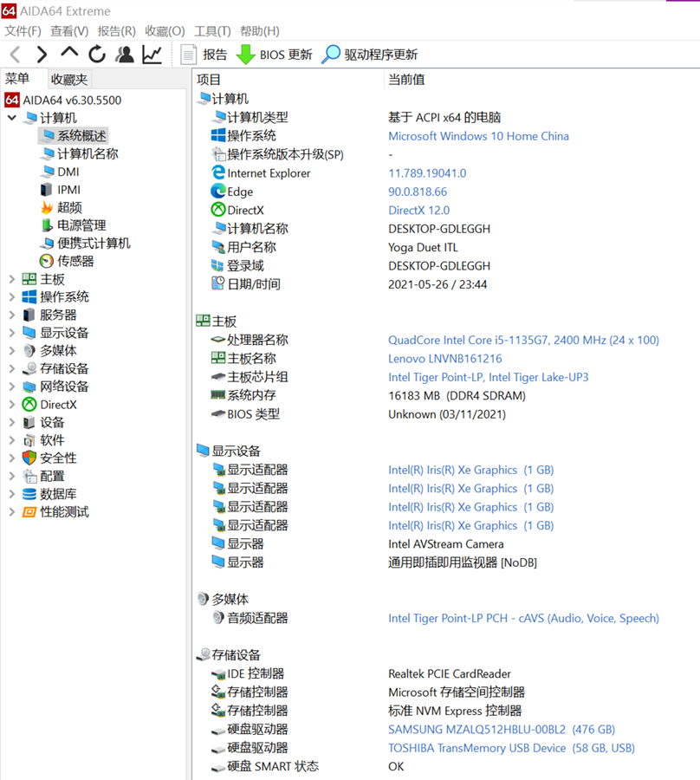Image resolution: width=700 pixels, height=780 pixels.
Task: Select AIDA64 v6.30.5500 root tree item
Action: point(63,100)
